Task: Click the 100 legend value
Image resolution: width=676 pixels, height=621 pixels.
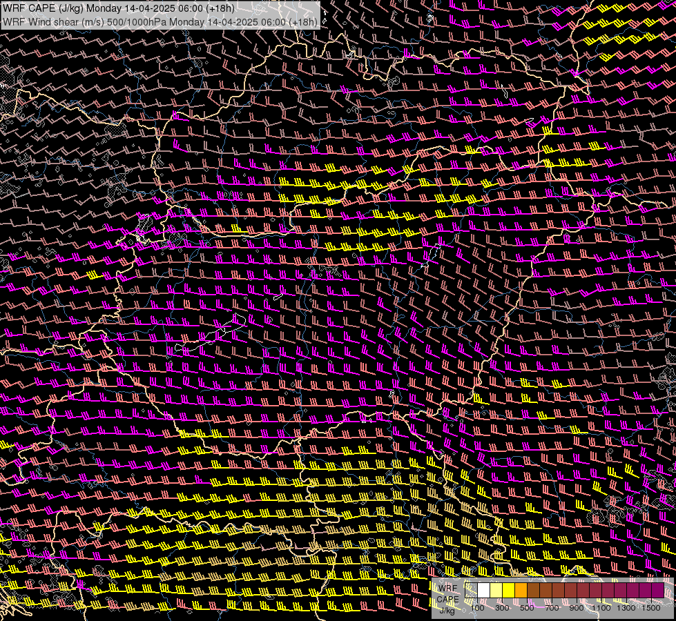Action: click(477, 608)
